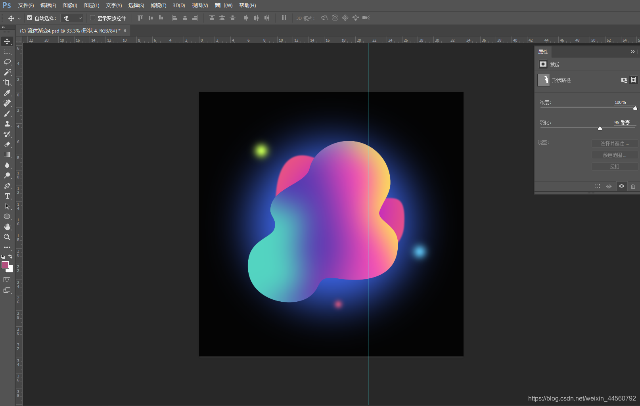Select the Move tool

[7, 41]
